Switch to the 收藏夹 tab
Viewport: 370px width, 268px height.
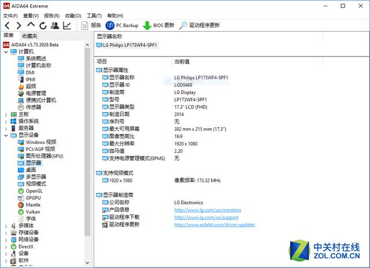click(29, 36)
